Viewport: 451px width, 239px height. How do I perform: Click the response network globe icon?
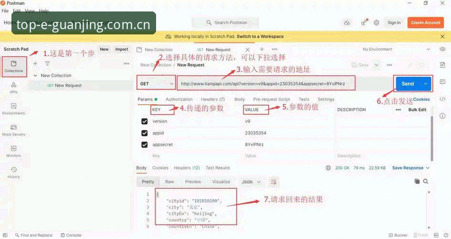pos(328,168)
